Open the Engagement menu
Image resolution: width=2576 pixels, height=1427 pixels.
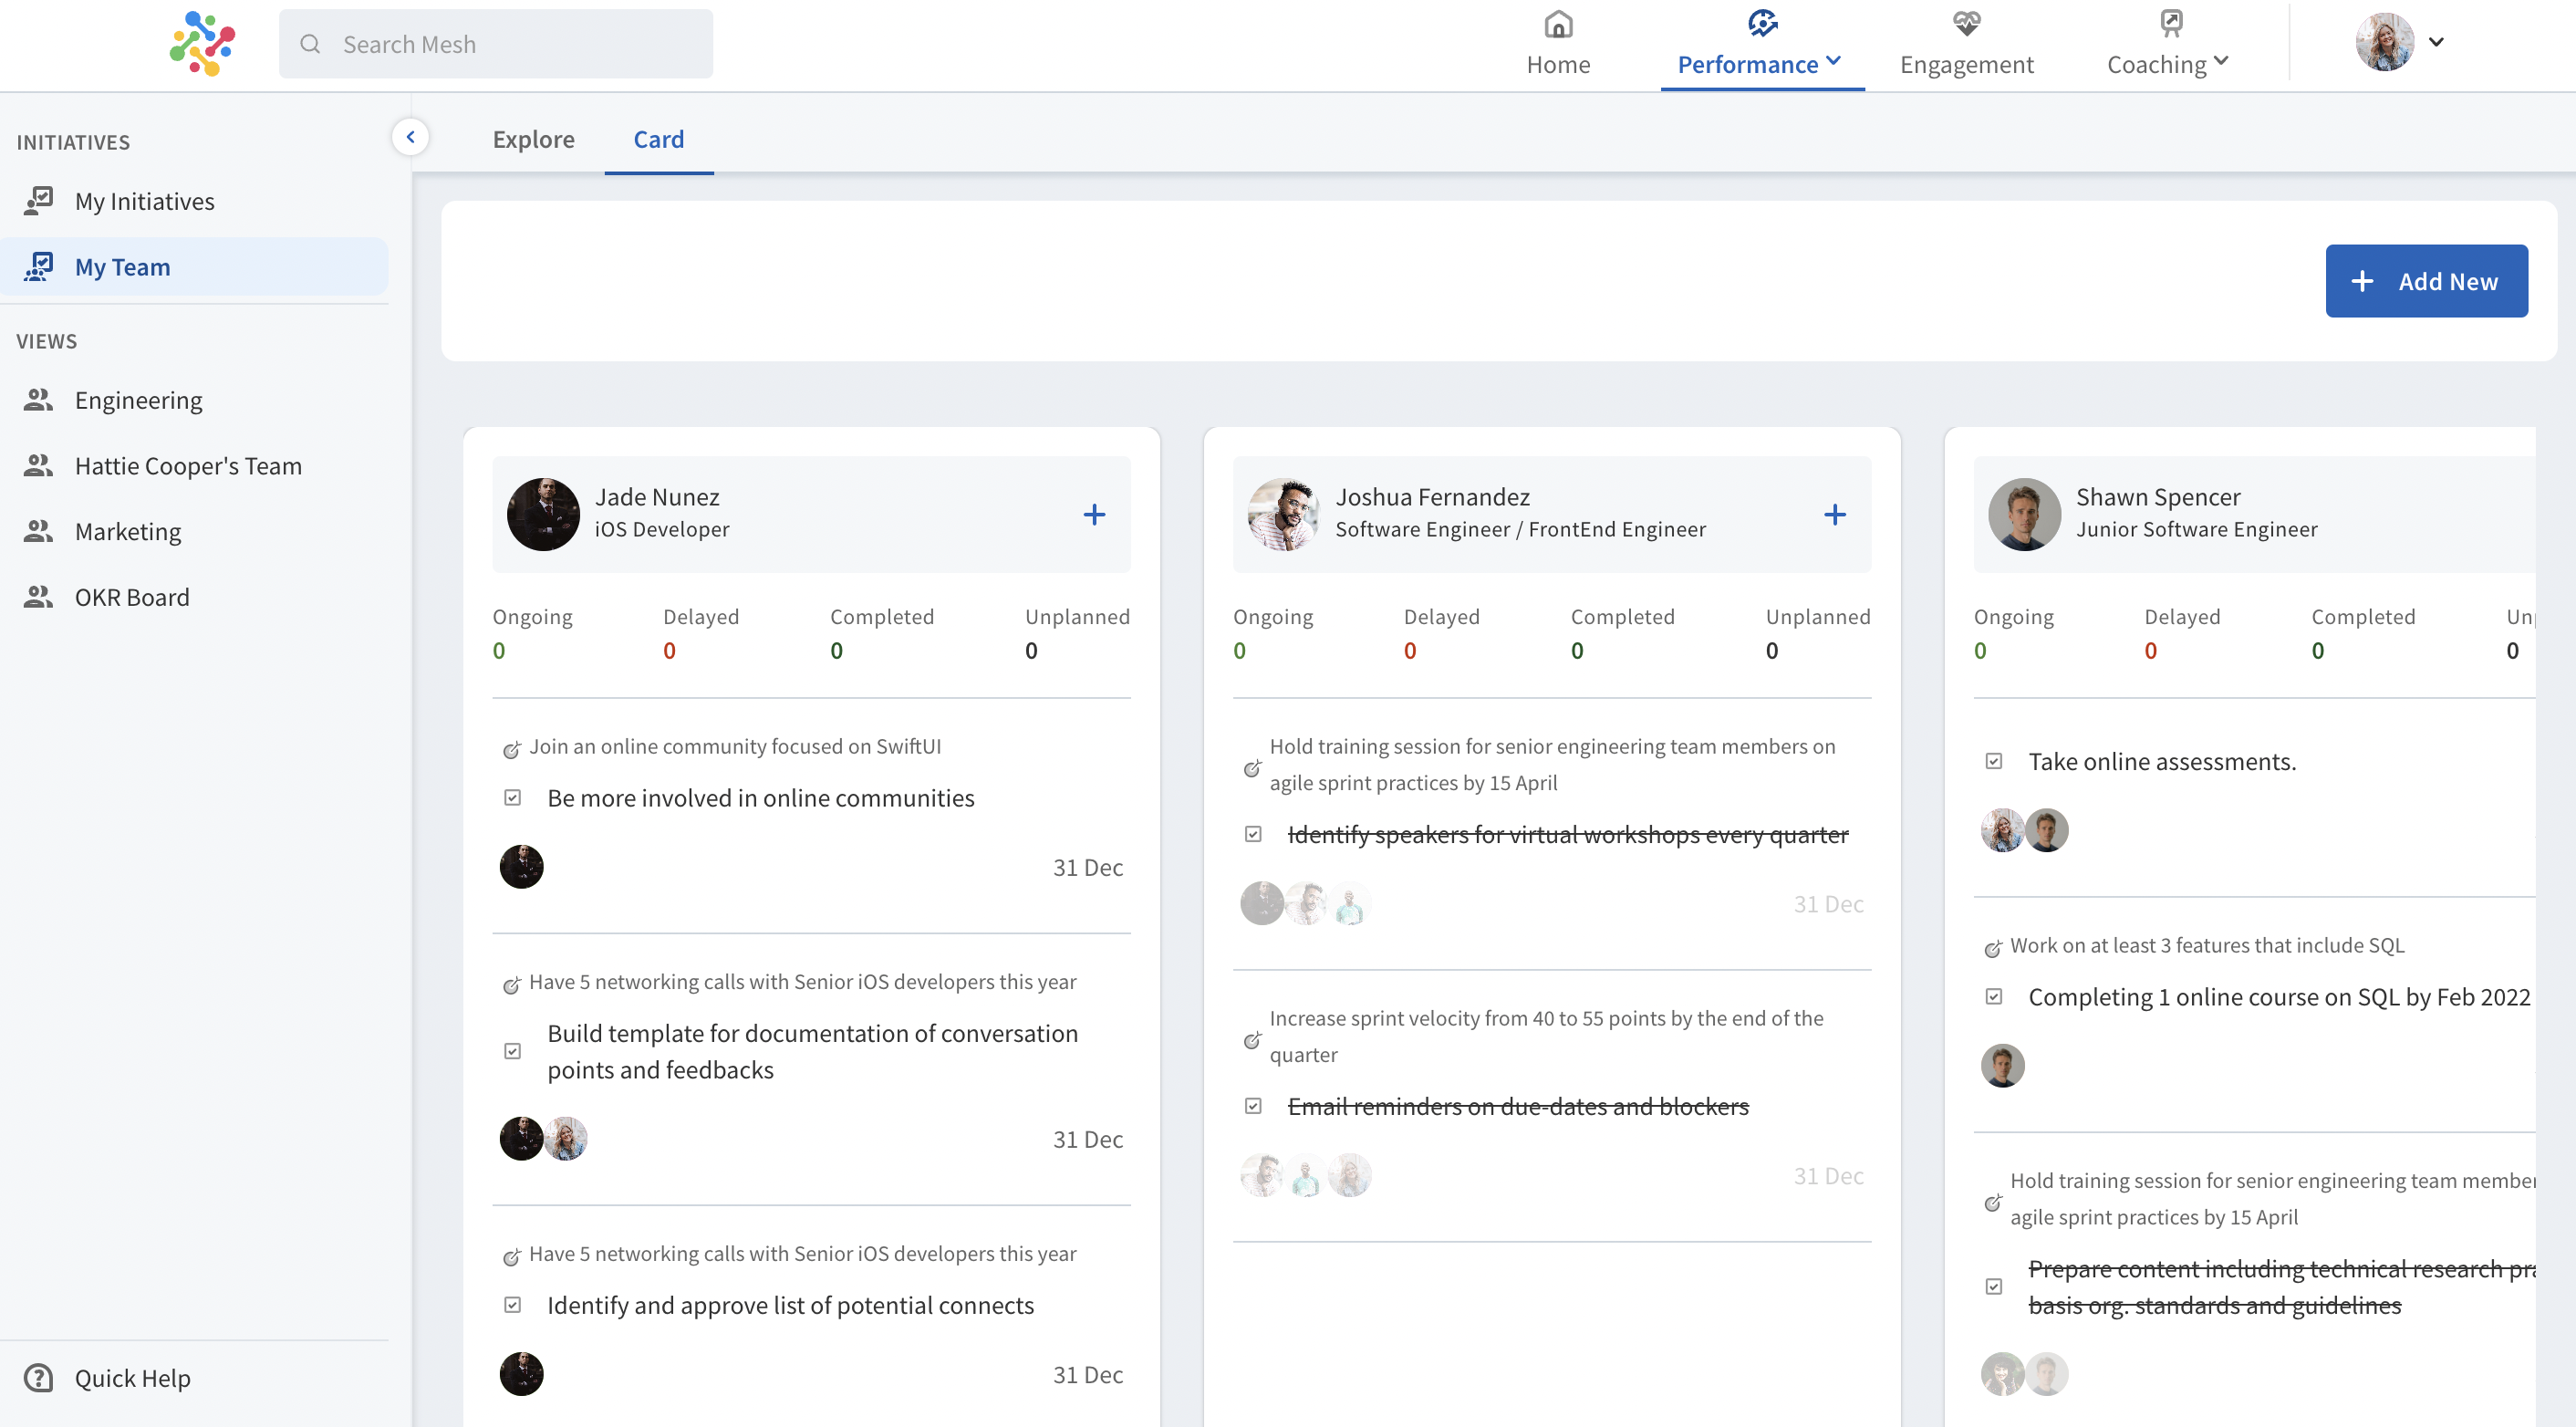pos(1966,44)
